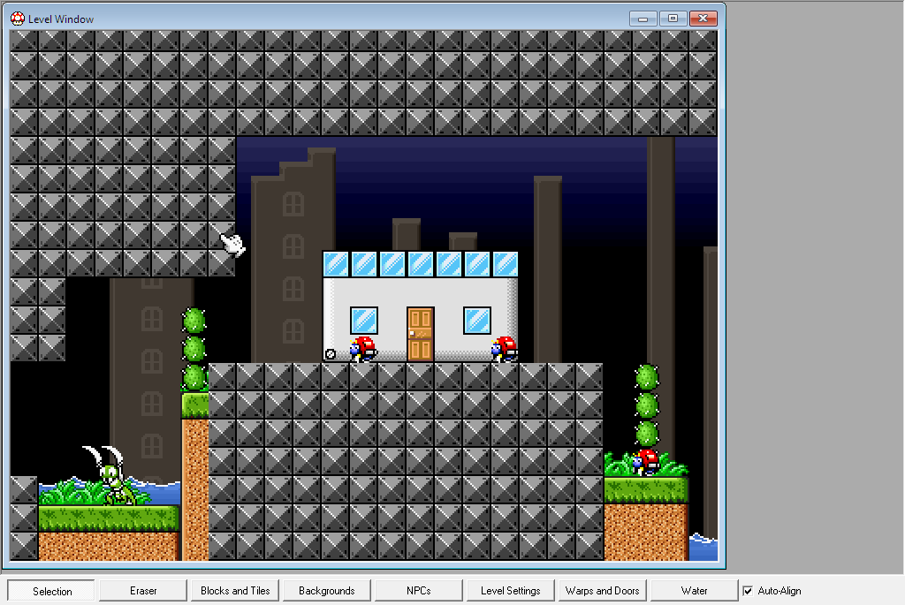This screenshot has width=905, height=605.
Task: Activate the Eraser tool
Action: pyautogui.click(x=143, y=591)
